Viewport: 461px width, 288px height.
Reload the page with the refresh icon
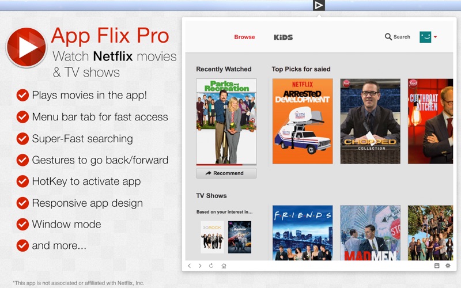tap(211, 266)
